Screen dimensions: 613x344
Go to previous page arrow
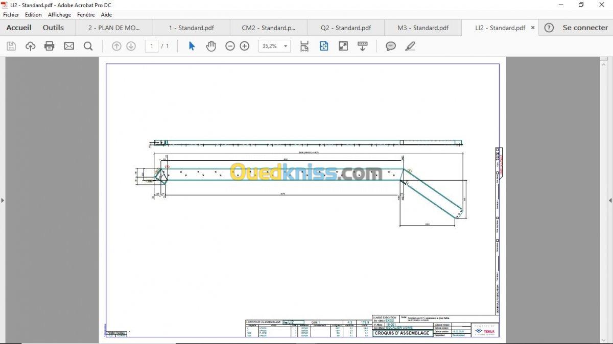tap(116, 46)
